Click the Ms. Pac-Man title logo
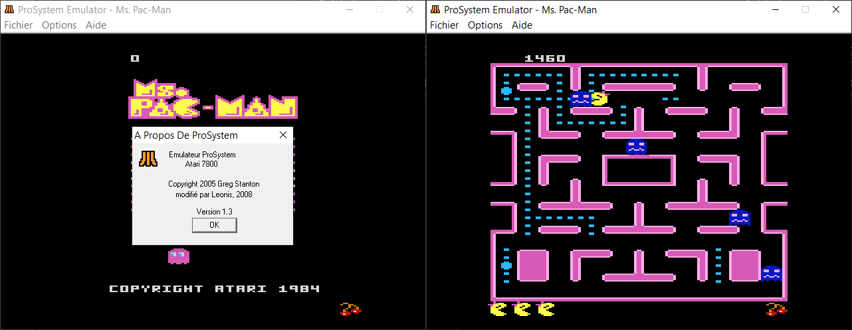This screenshot has height=330, width=852. 213,99
